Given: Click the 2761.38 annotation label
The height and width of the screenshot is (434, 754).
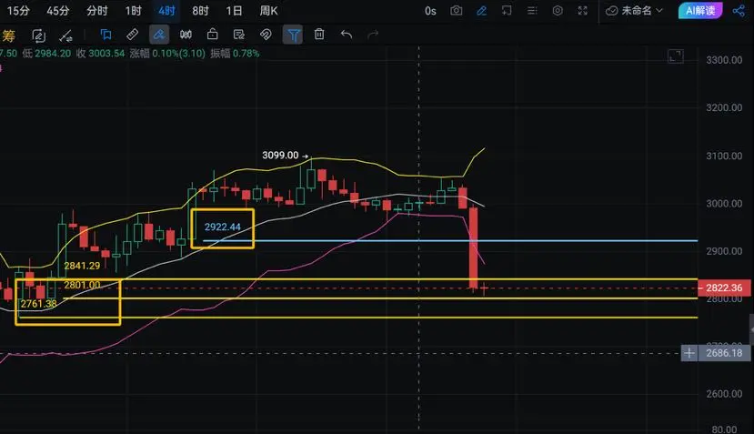Looking at the screenshot, I should [38, 304].
